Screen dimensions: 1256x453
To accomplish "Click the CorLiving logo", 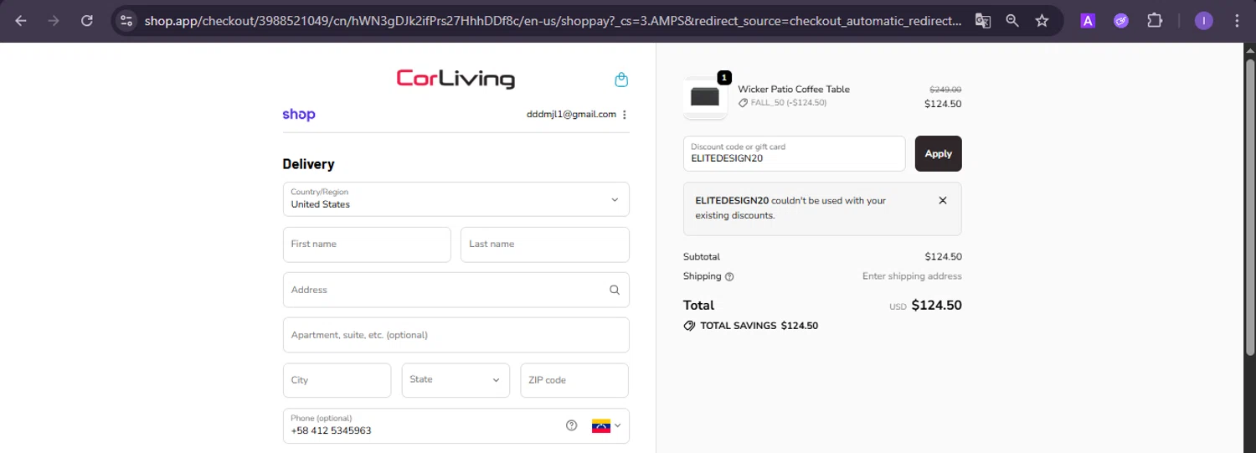I will [456, 79].
